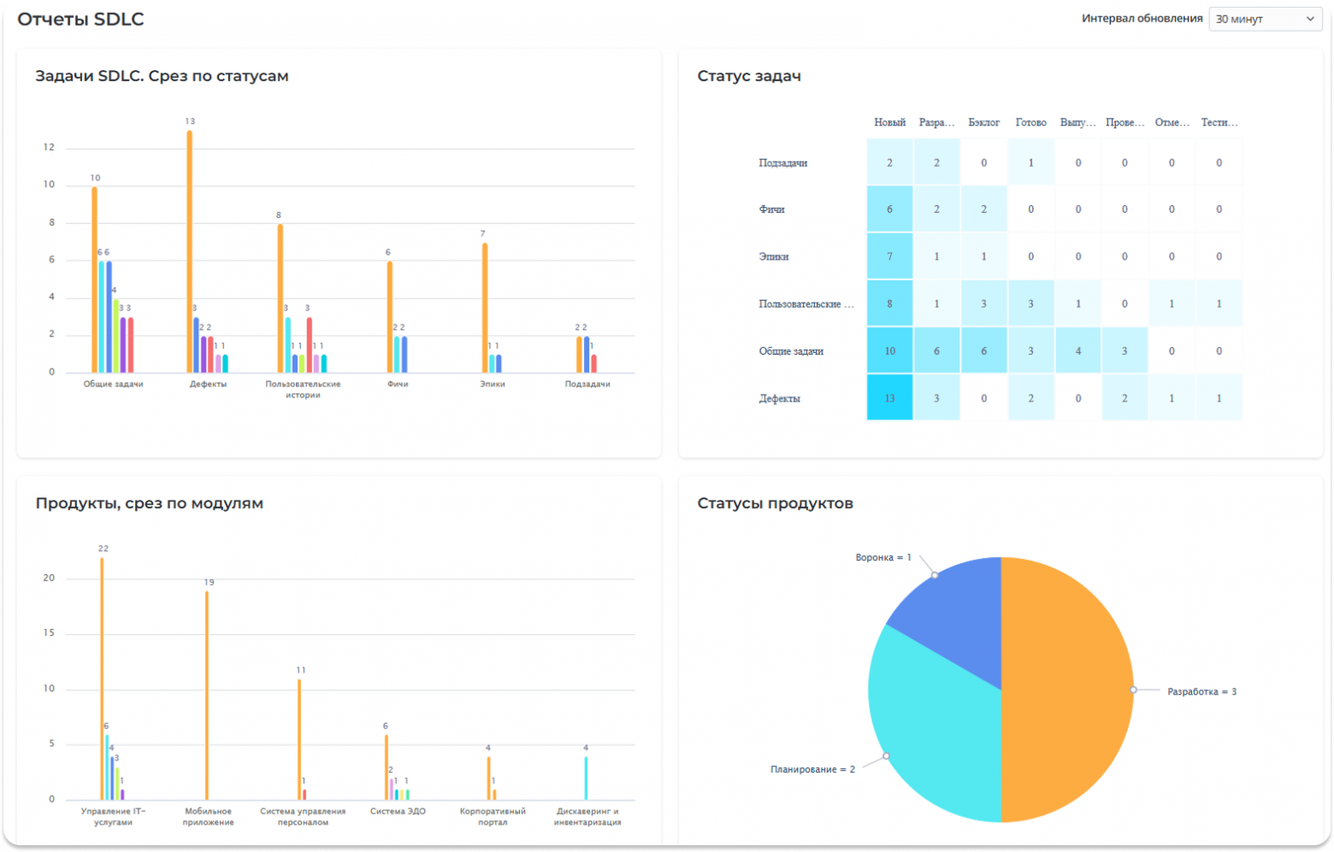This screenshot has width=1334, height=852.
Task: Select the "Эпики" row label in heatmap
Action: 775,256
